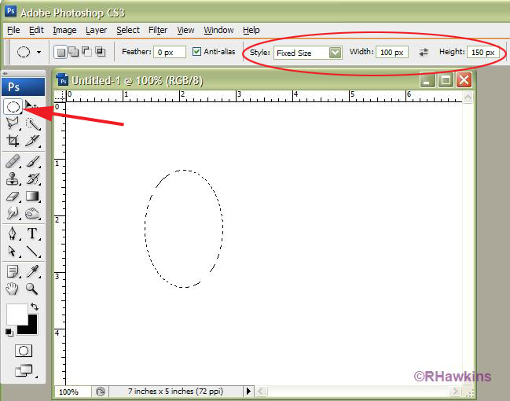The width and height of the screenshot is (510, 401).
Task: Open the Filter menu
Action: point(158,30)
